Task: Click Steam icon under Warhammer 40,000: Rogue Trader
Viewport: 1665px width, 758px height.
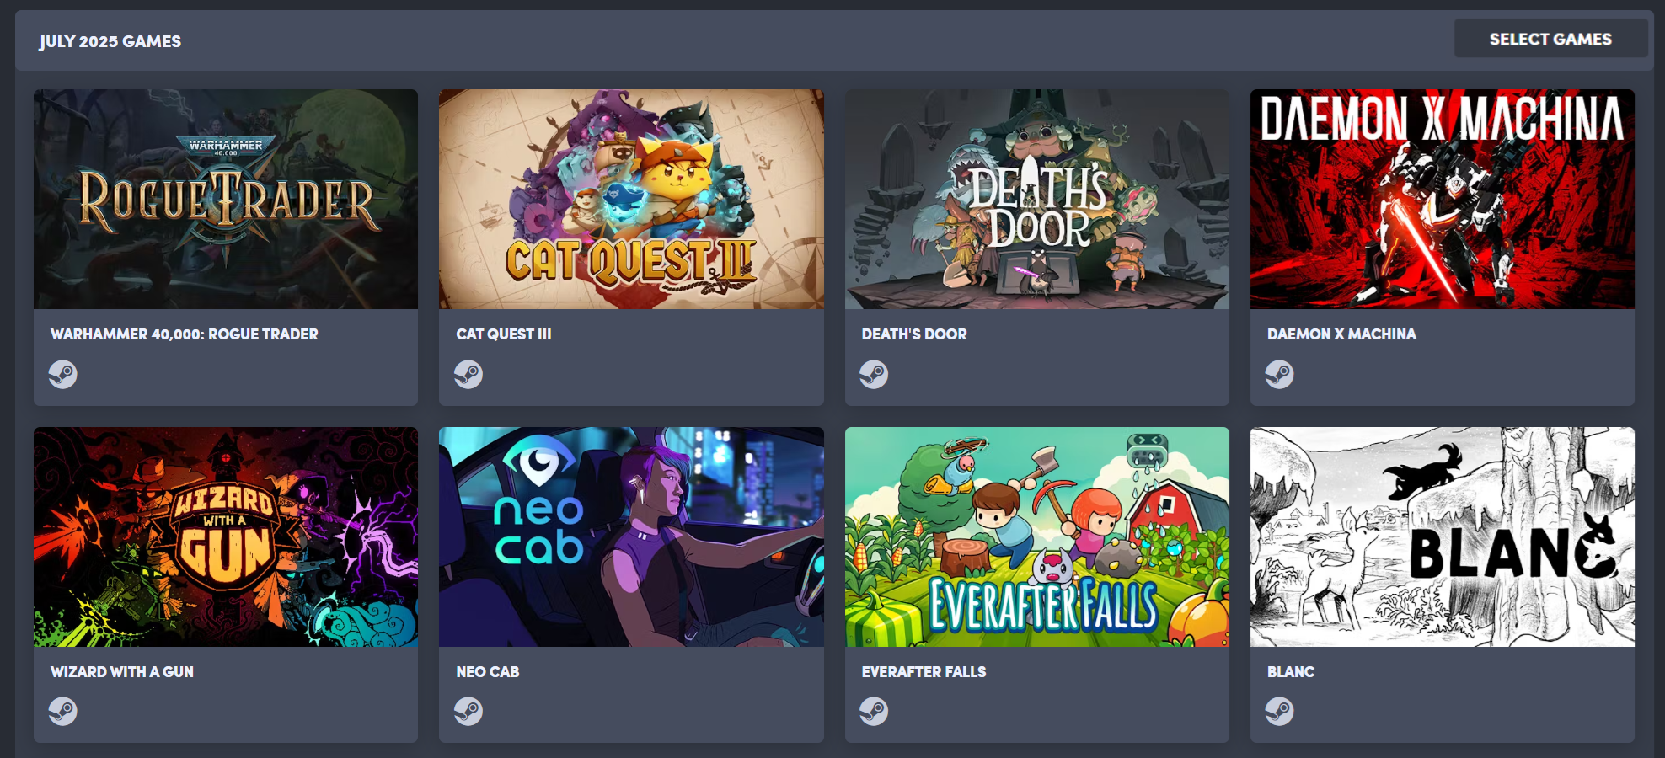Action: click(62, 374)
